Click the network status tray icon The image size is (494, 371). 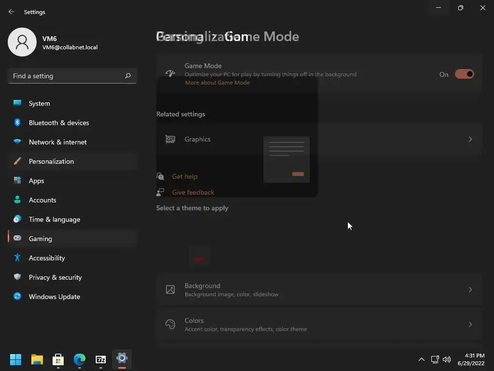pos(435,359)
